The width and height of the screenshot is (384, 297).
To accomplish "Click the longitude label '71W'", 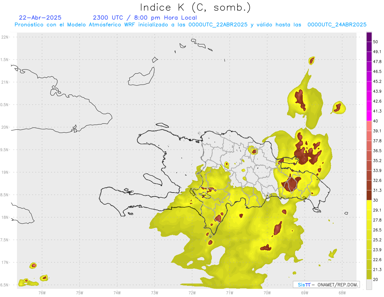I will (x=229, y=293).
